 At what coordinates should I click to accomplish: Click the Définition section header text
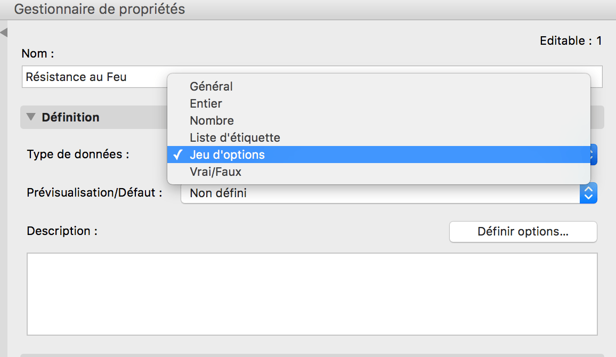pos(70,117)
